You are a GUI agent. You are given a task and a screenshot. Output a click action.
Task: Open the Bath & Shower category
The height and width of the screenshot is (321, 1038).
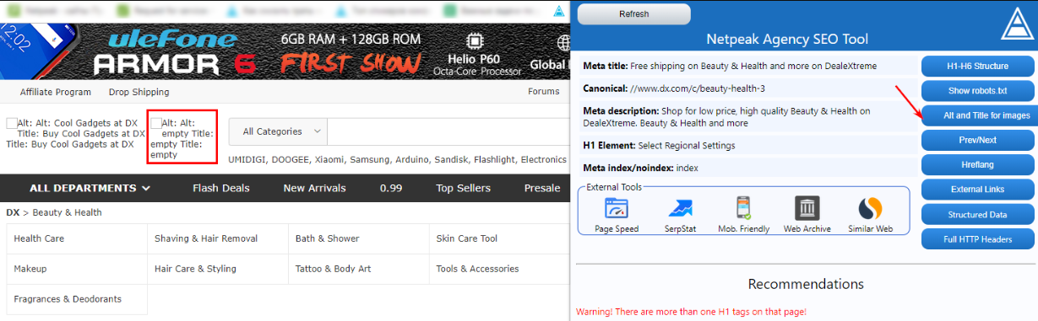(327, 238)
